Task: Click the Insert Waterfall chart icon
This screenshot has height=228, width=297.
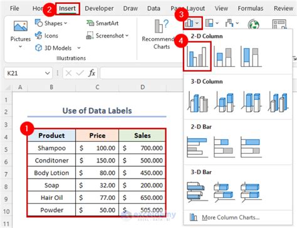Action: (229, 23)
